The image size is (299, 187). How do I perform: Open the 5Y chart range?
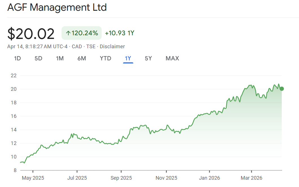[x=148, y=58]
